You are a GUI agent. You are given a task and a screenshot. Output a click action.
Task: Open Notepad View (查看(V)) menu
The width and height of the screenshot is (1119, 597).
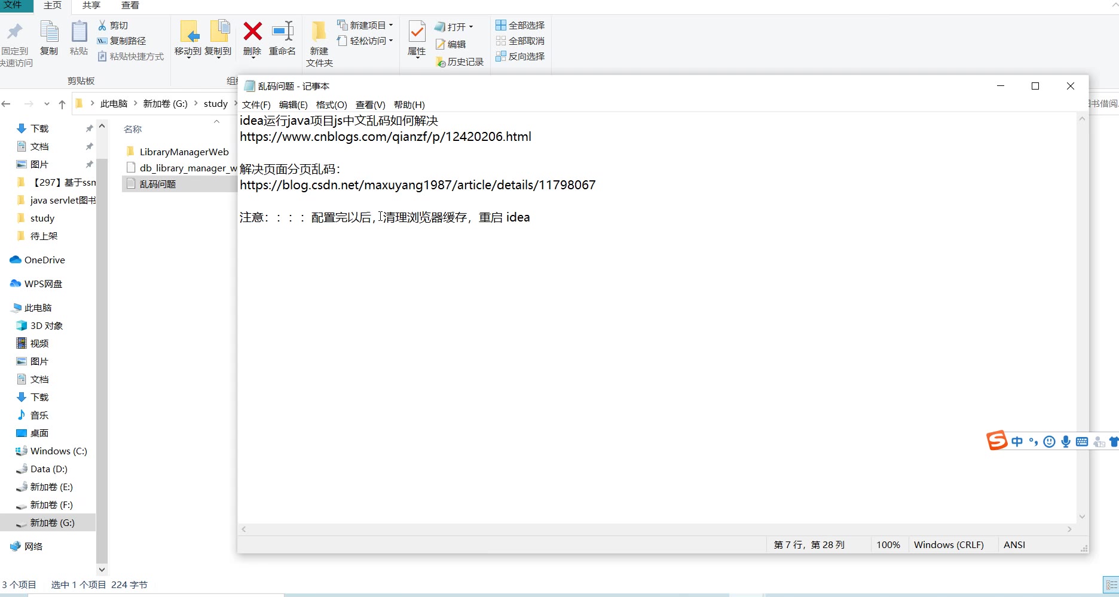click(371, 105)
